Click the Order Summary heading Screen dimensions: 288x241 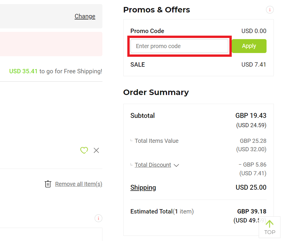pos(156,92)
